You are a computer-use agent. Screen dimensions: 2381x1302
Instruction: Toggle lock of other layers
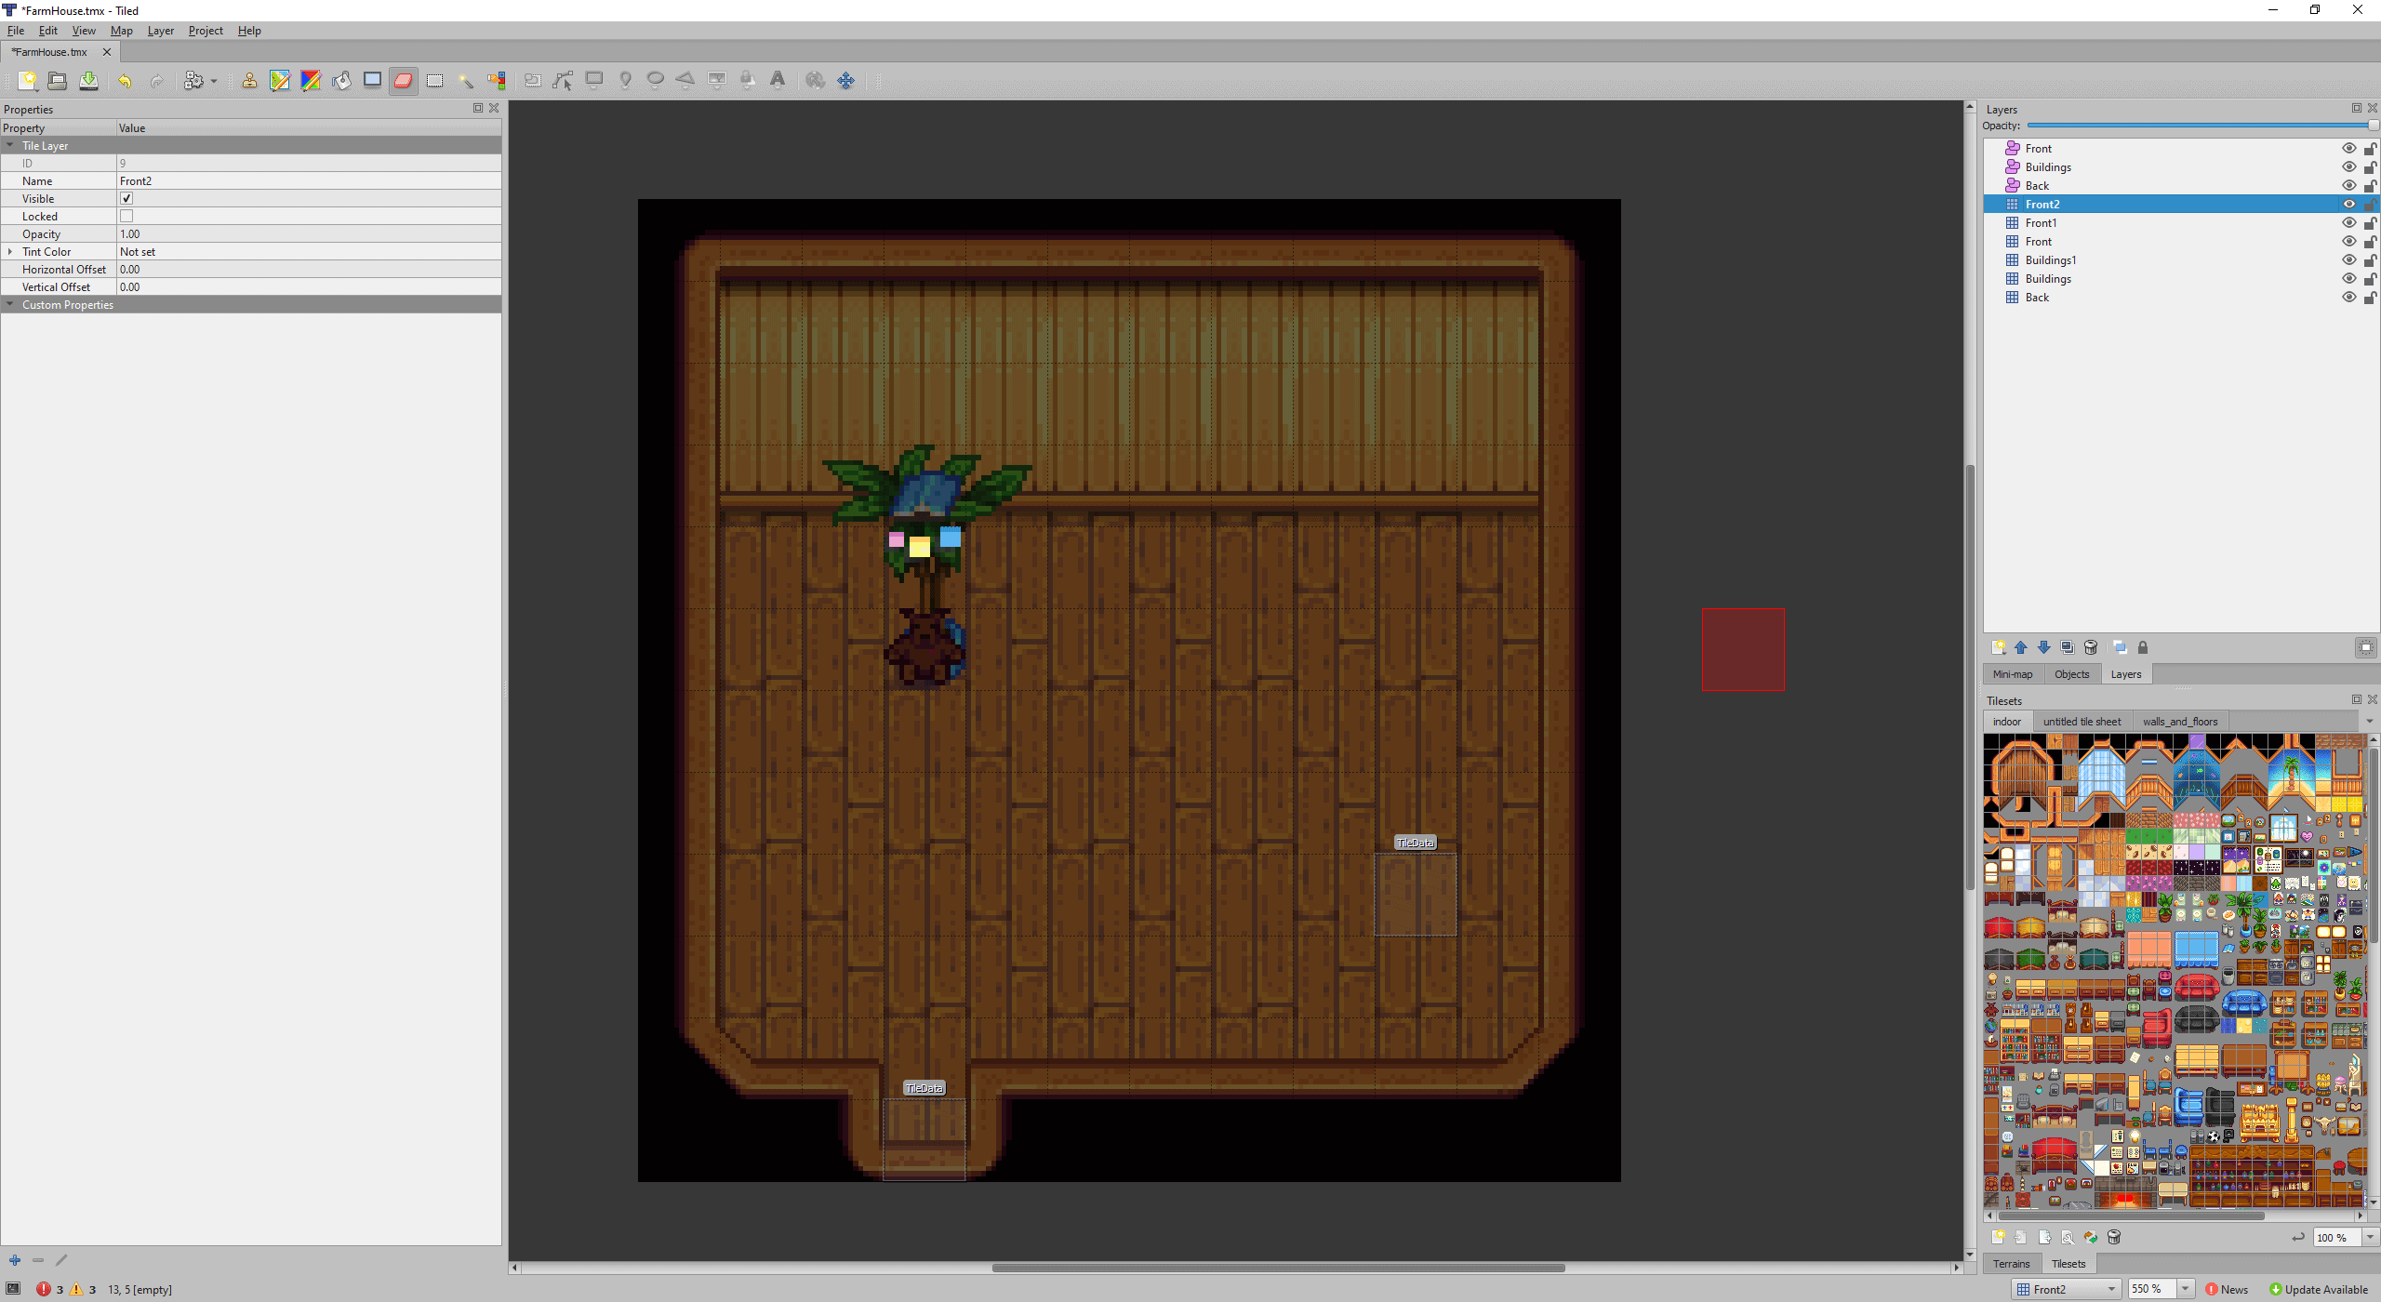coord(2143,647)
